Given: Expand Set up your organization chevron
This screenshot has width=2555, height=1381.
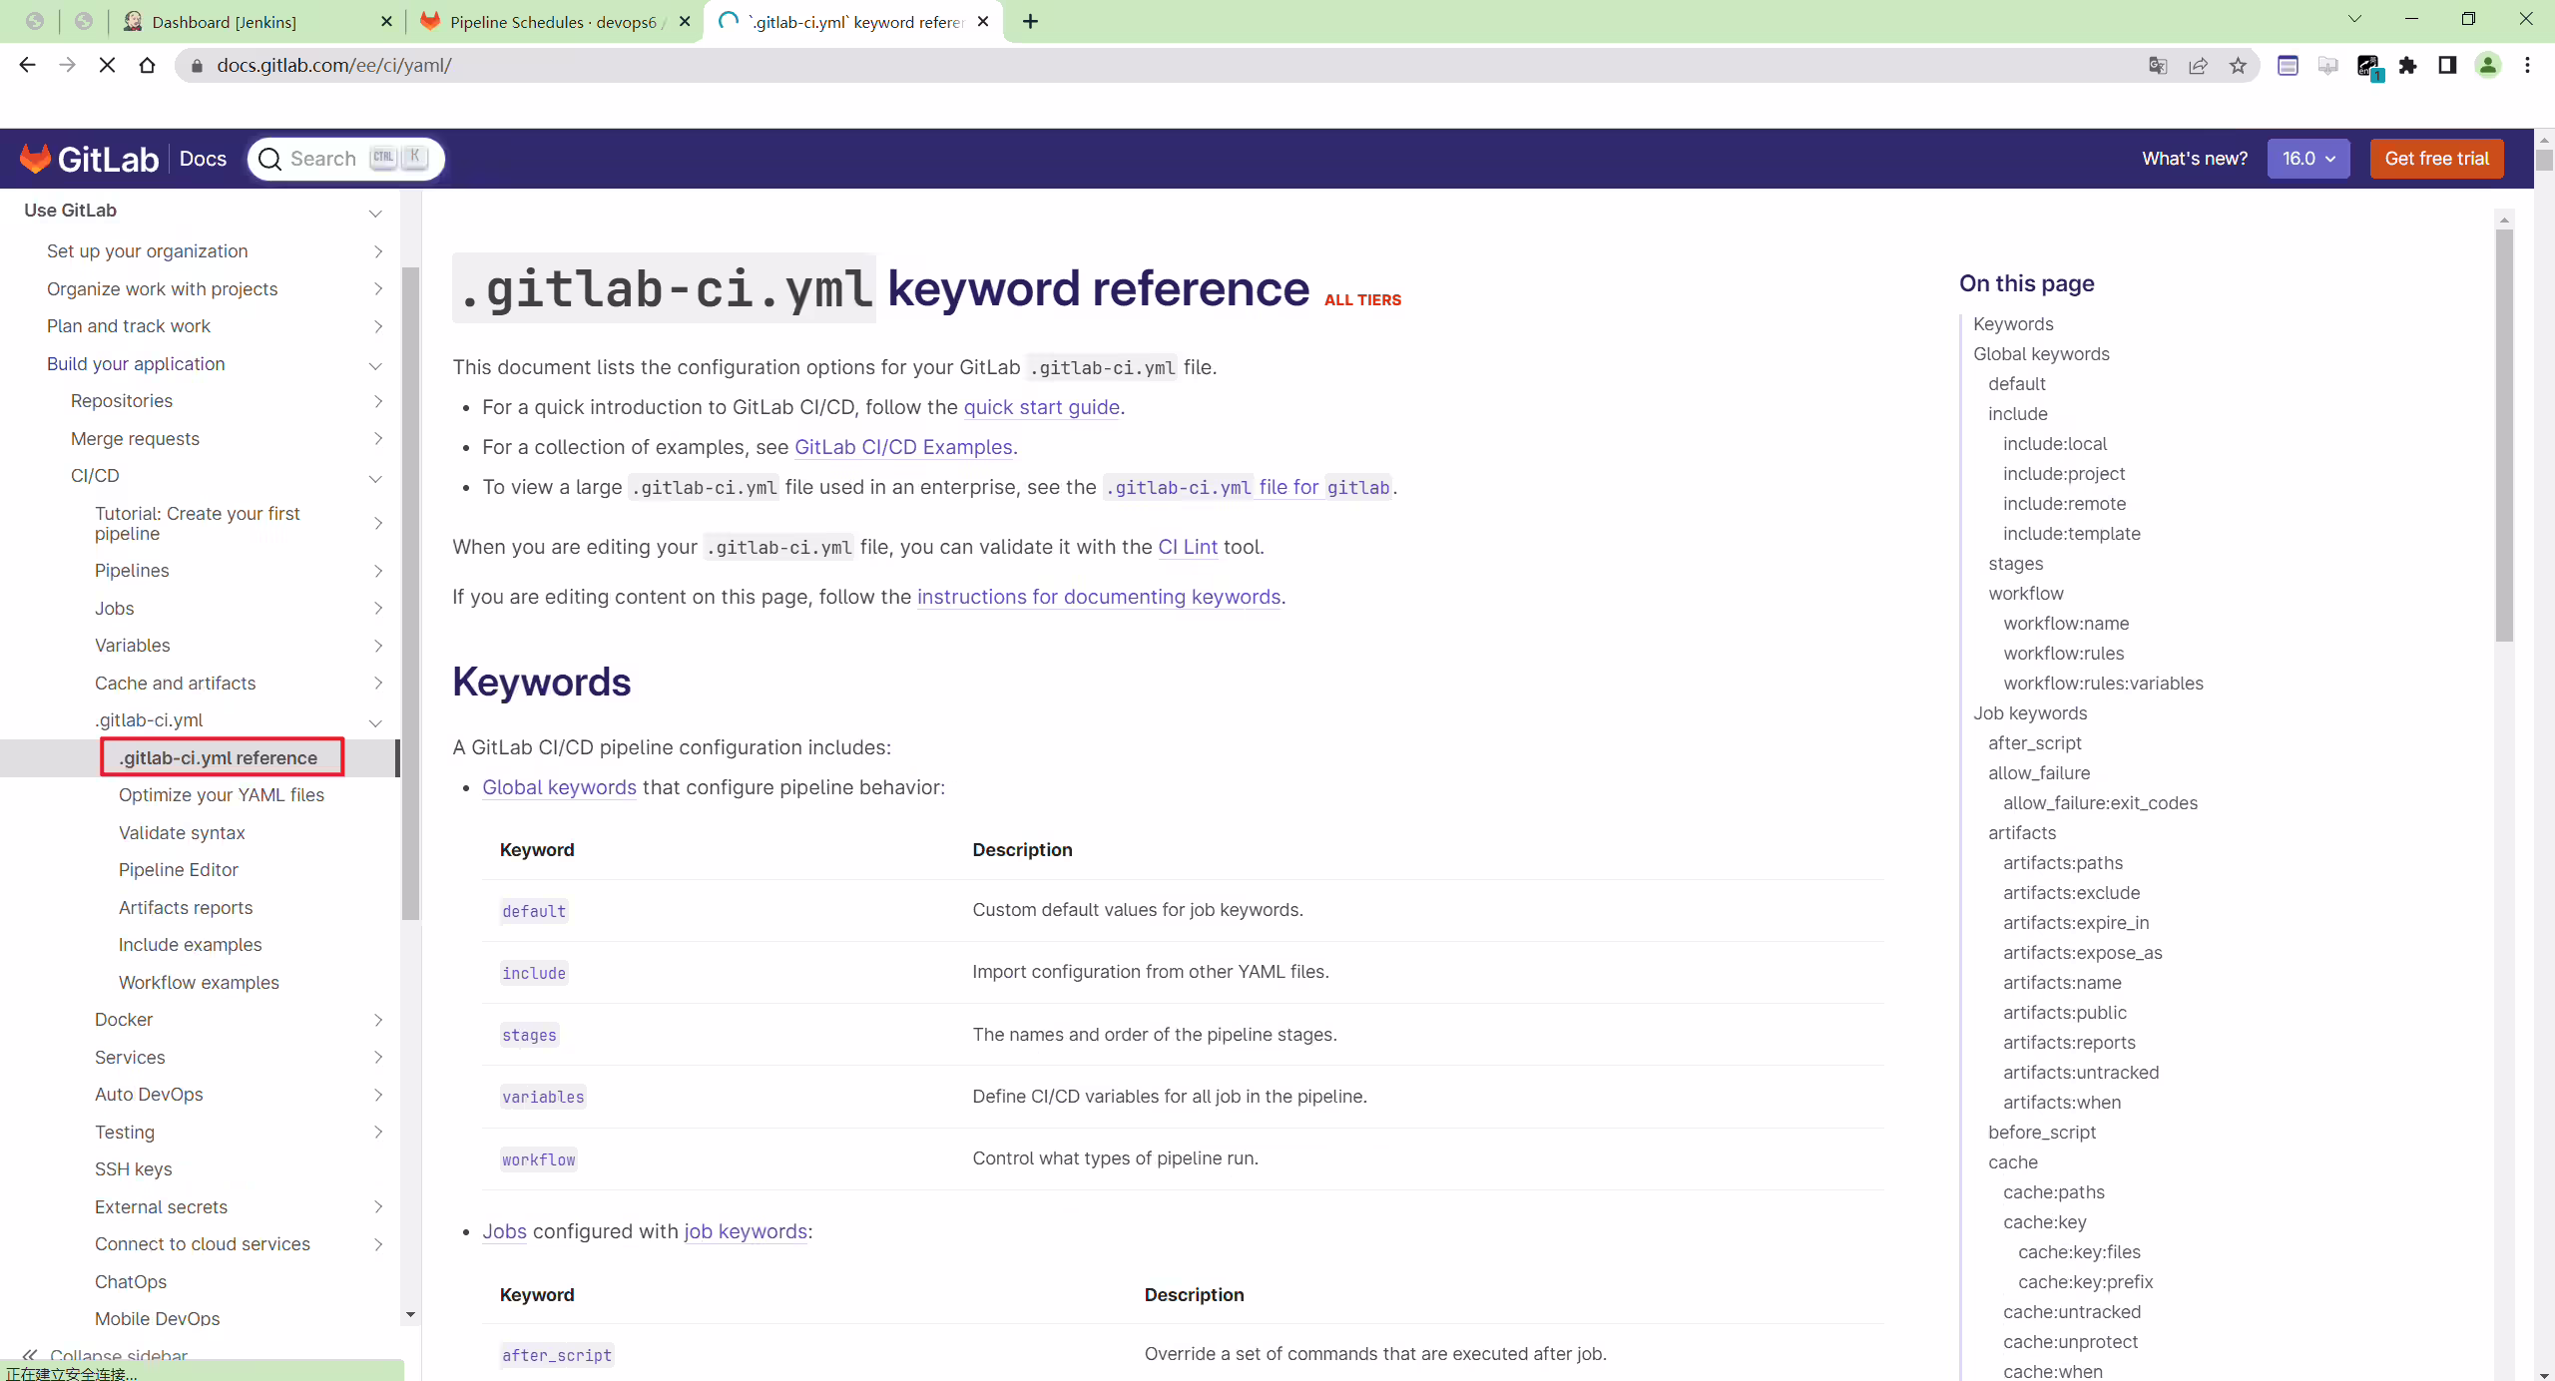Looking at the screenshot, I should (x=378, y=251).
